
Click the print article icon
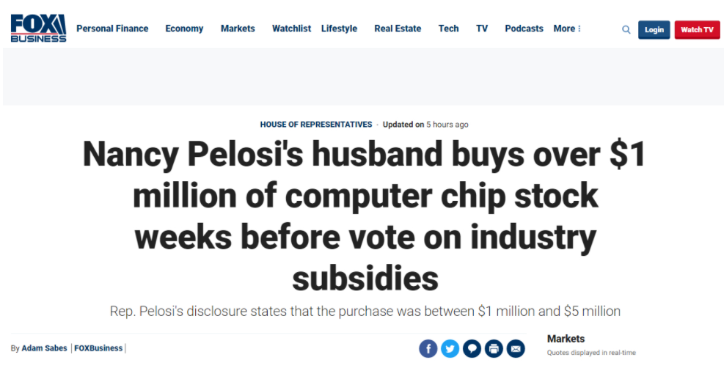coord(494,348)
